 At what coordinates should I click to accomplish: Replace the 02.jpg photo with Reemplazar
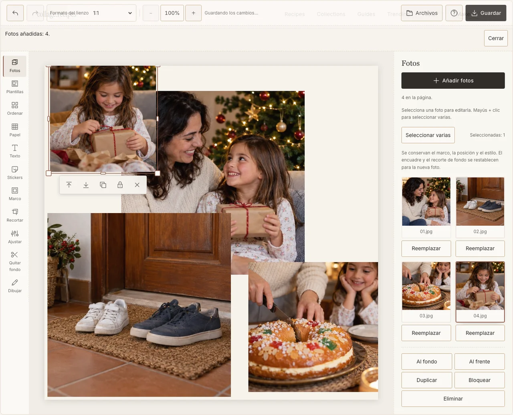[480, 248]
